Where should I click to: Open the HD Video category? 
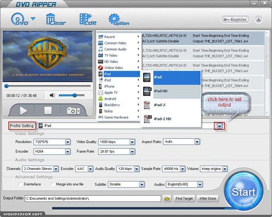point(119,61)
